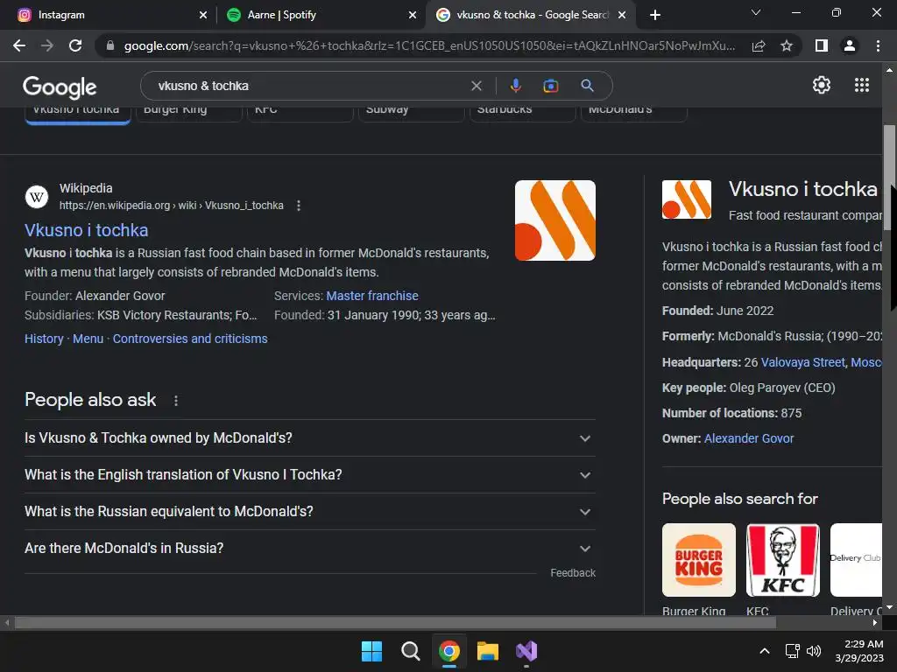Click the large Vkusno i tochka logo thumbnail
This screenshot has width=897, height=672.
[554, 220]
